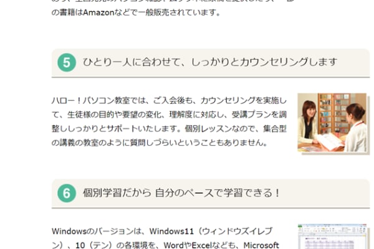
Task: Click line starting 'Windowsのバージョンは、Windows11'
Action: click(x=162, y=231)
